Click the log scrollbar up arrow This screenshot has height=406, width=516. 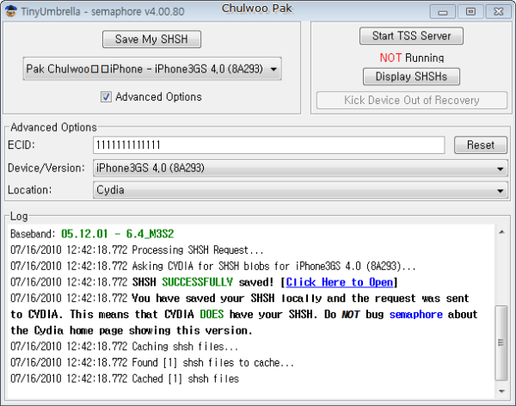tap(501, 231)
